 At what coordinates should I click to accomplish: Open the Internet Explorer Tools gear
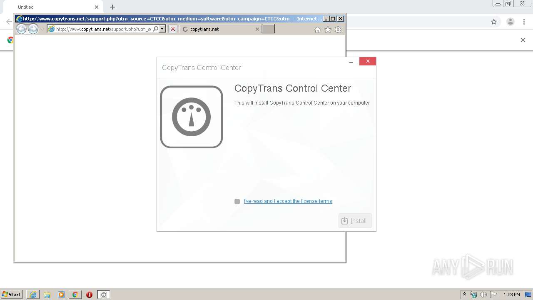[x=338, y=30]
